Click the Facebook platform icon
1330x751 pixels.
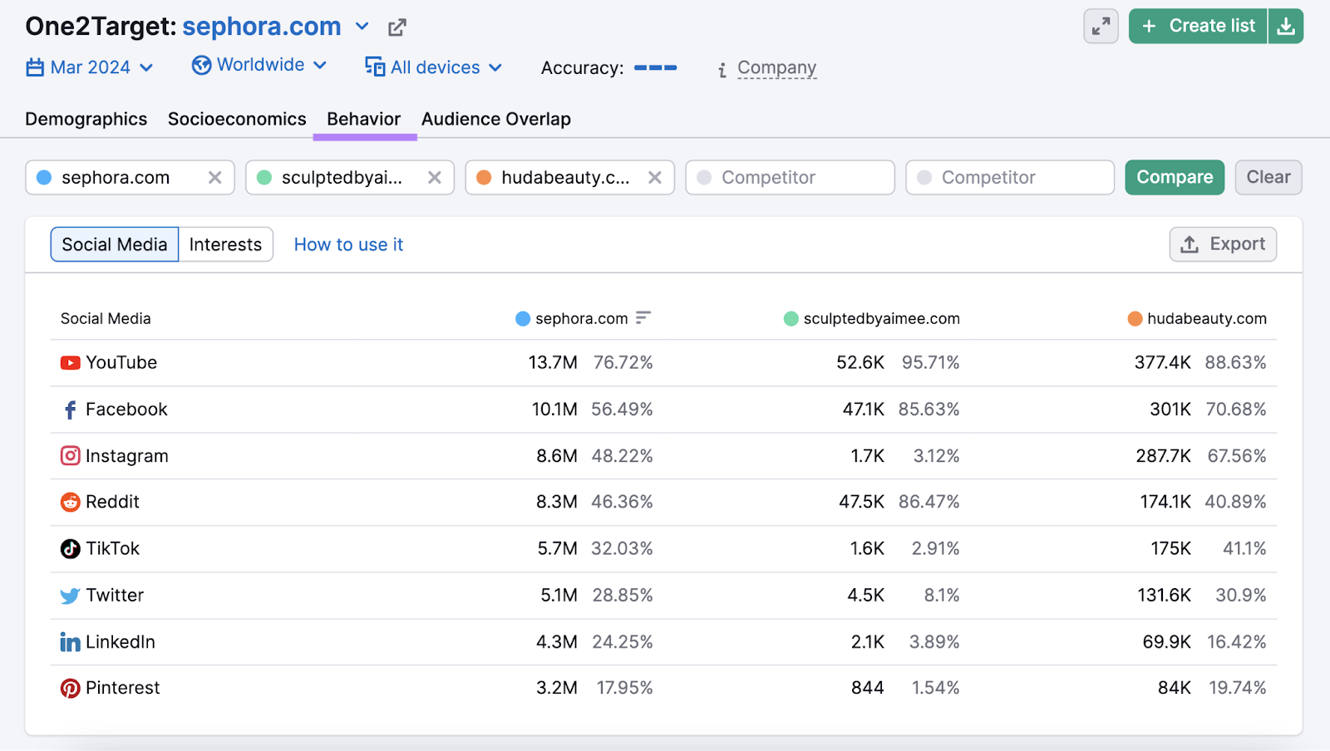point(70,409)
